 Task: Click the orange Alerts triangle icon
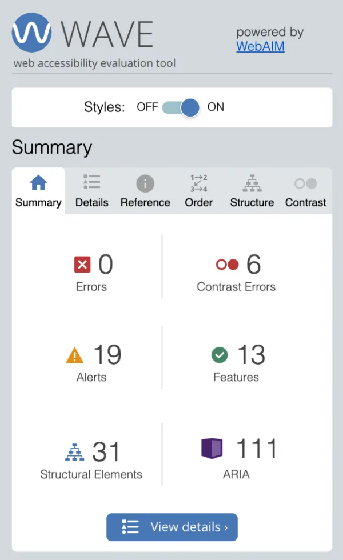pos(75,355)
